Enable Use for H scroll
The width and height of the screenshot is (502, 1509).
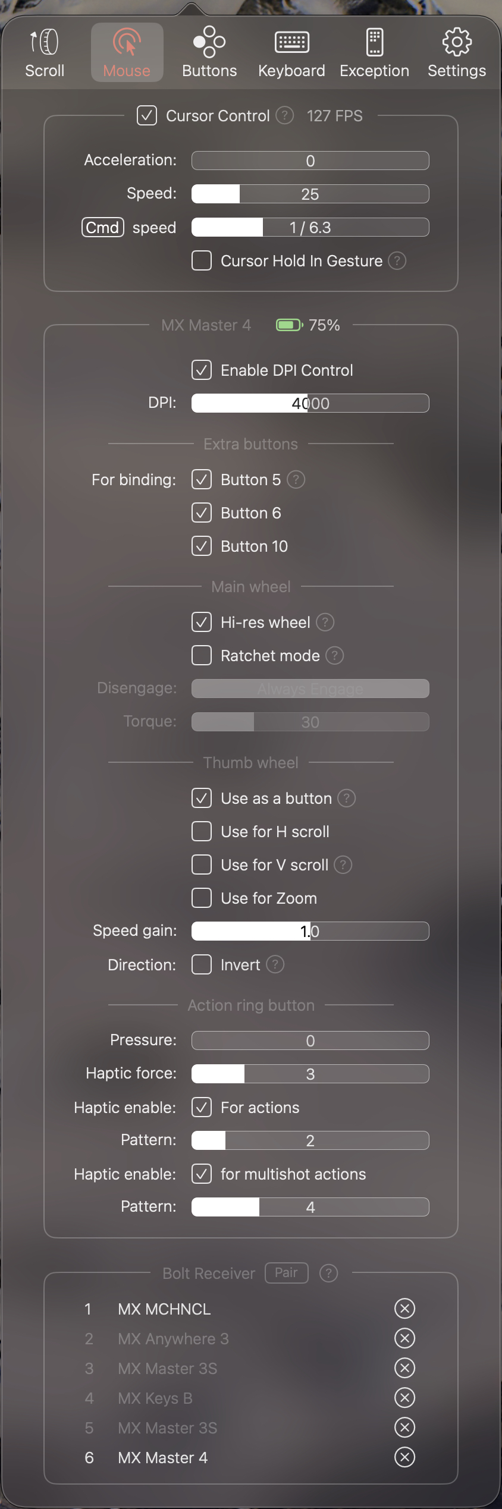coord(202,831)
